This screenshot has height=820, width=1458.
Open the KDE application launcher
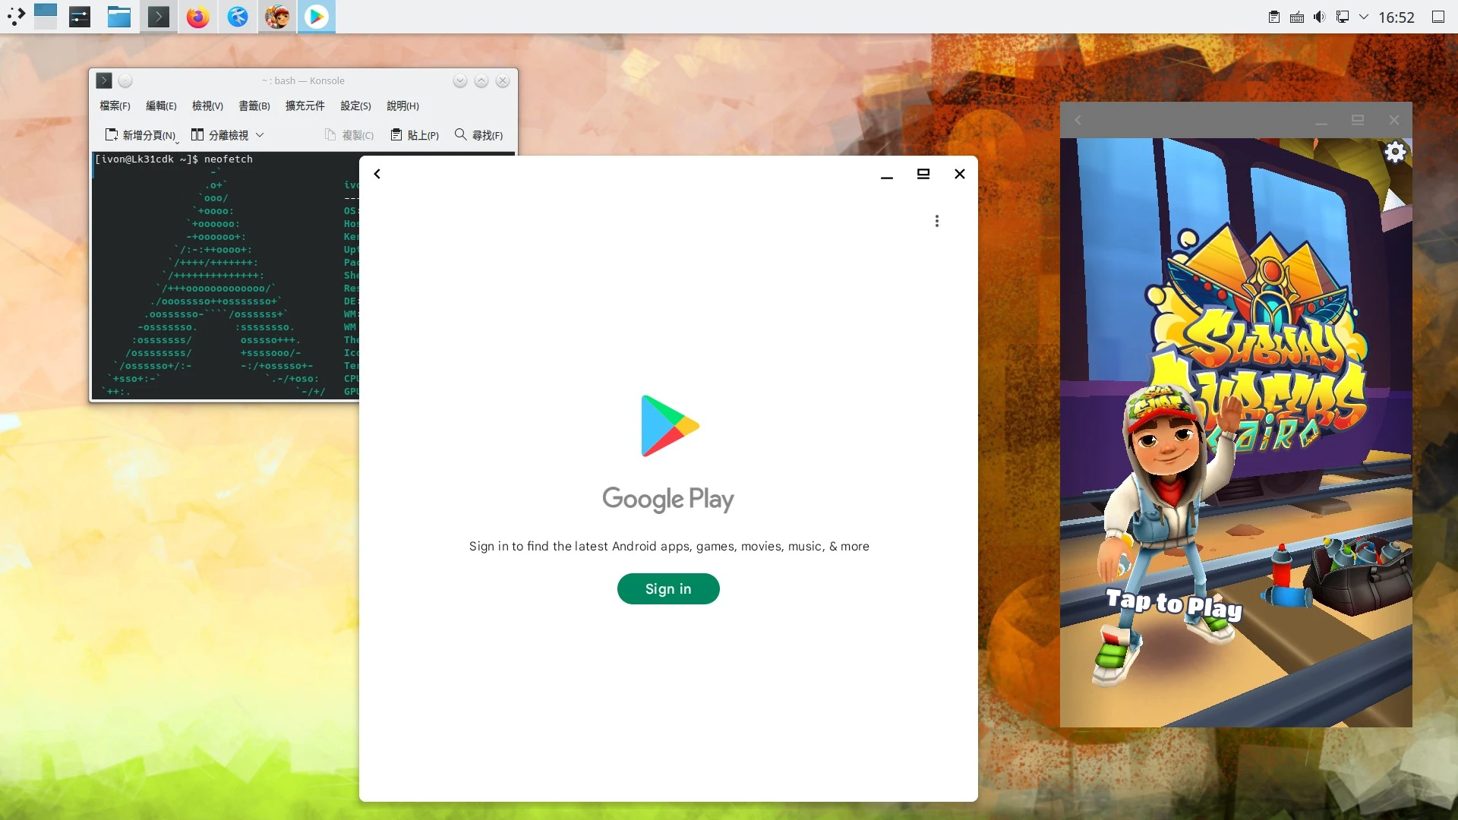[x=15, y=16]
